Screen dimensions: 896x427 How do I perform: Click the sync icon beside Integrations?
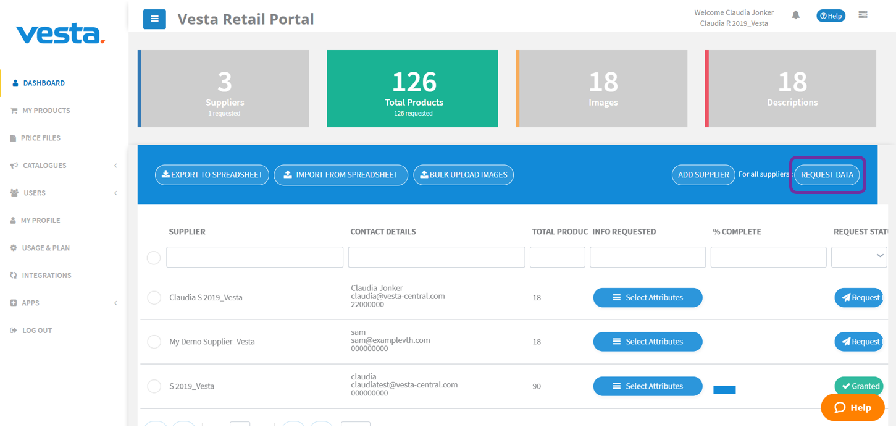point(14,276)
